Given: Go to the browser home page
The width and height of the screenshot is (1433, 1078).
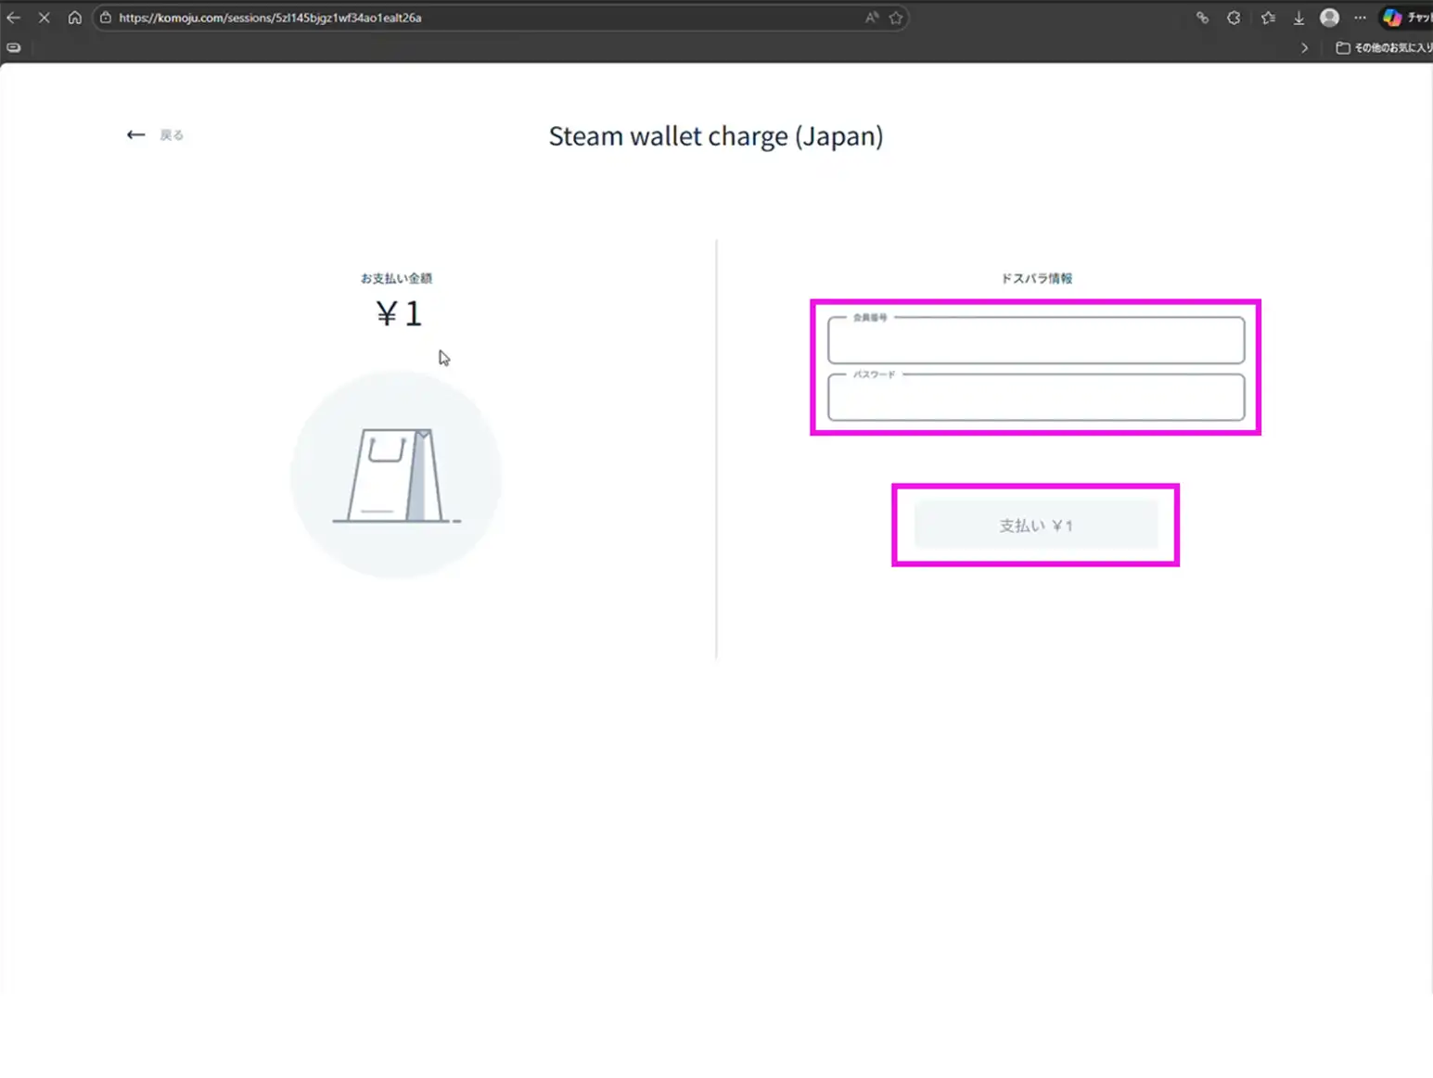Looking at the screenshot, I should pos(75,18).
